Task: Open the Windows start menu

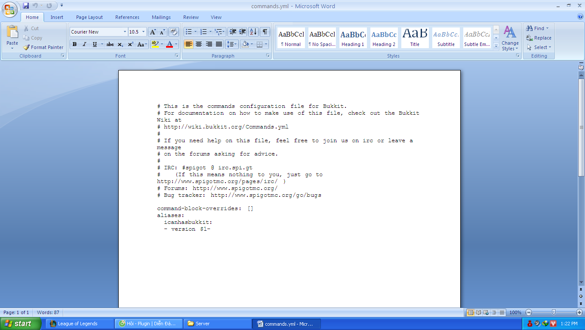Action: 21,324
